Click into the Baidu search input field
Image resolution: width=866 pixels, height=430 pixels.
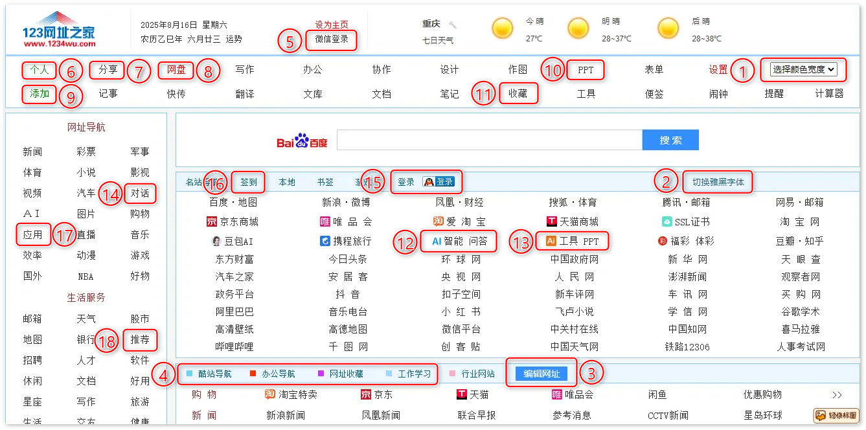coord(490,140)
